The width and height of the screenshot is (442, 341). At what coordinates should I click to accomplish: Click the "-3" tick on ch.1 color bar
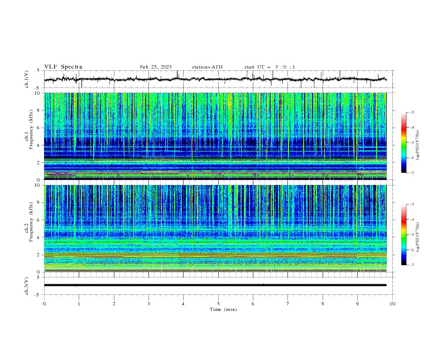pos(411,112)
